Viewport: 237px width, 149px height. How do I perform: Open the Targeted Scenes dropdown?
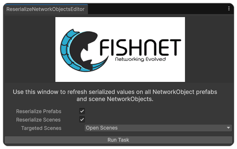click(x=158, y=128)
